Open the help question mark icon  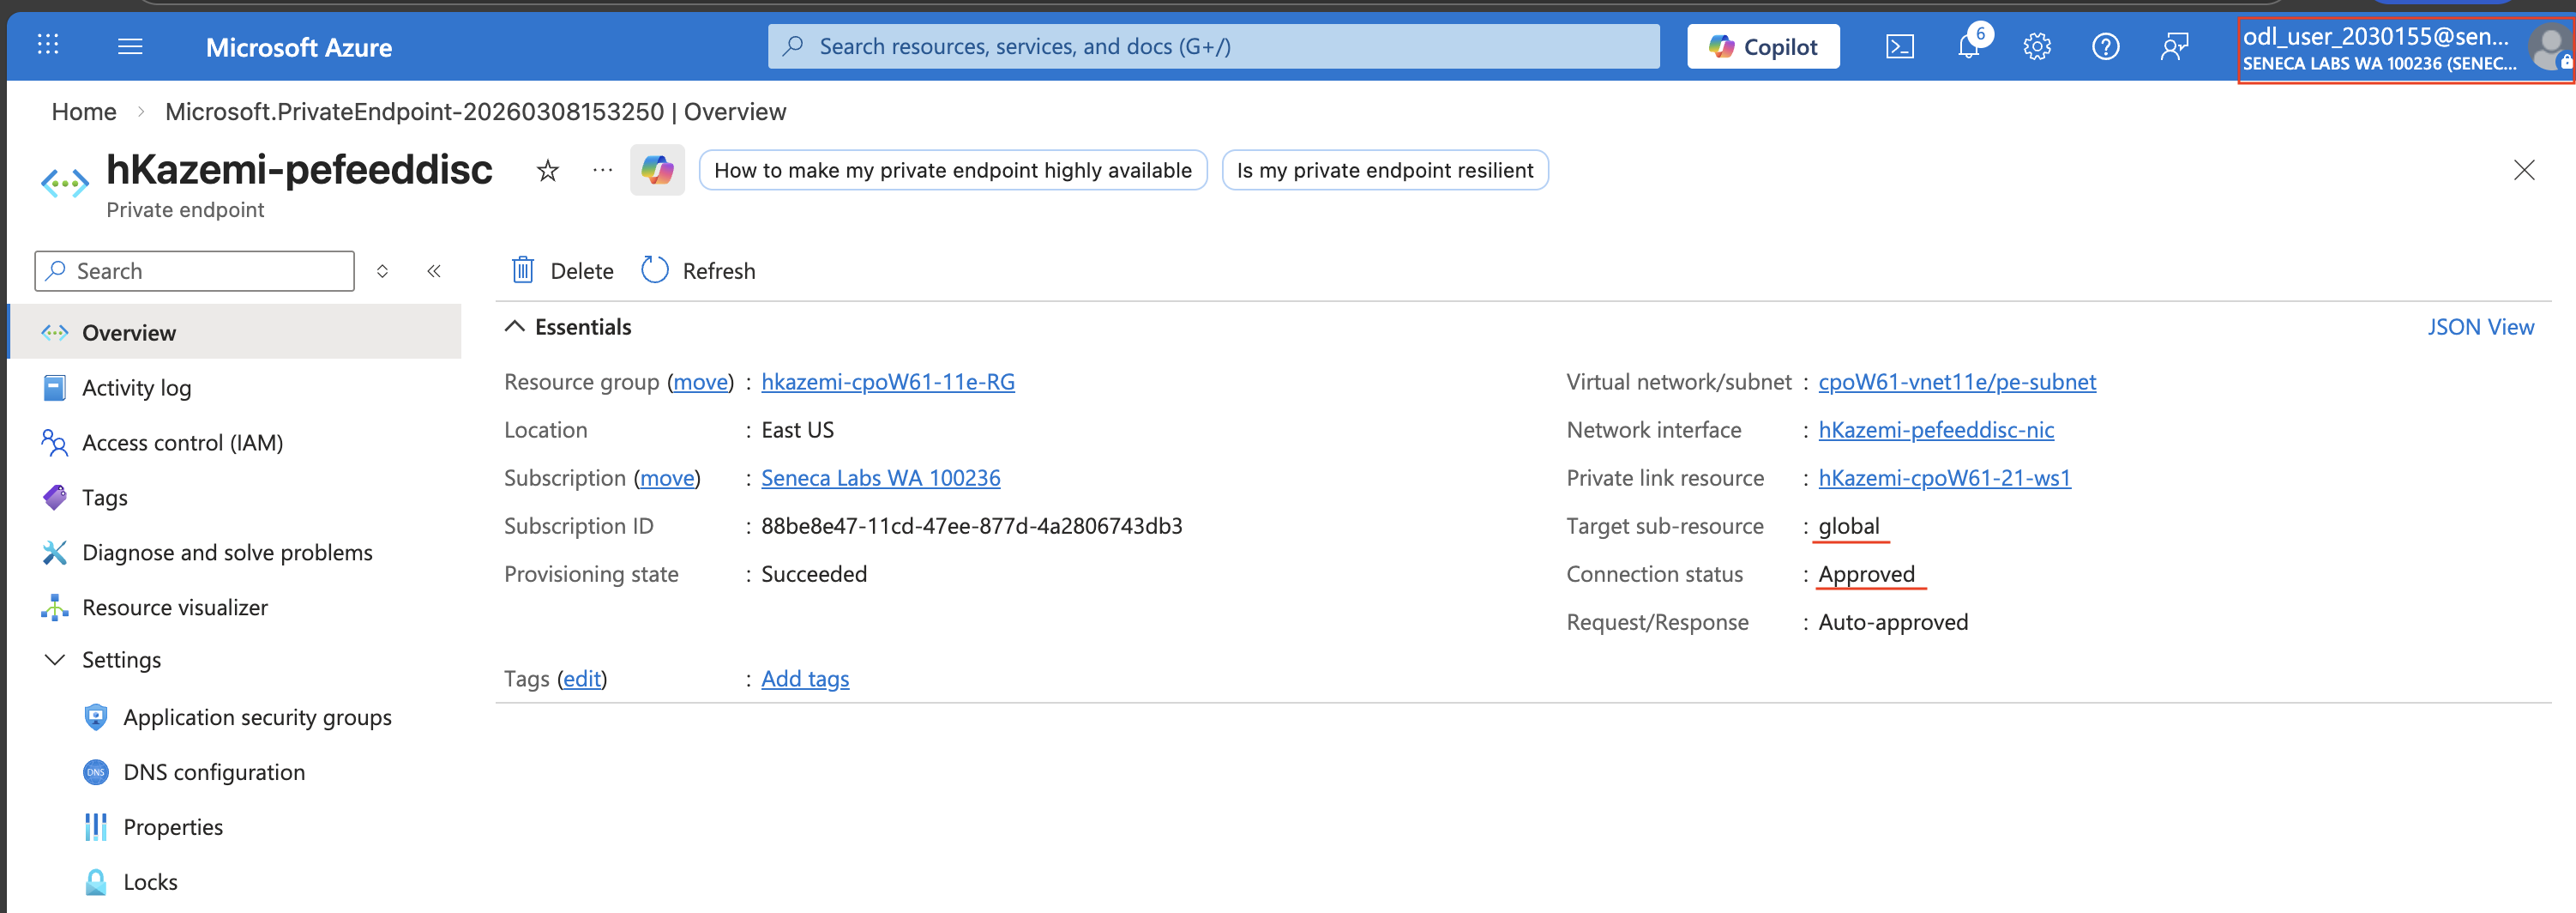2105,47
